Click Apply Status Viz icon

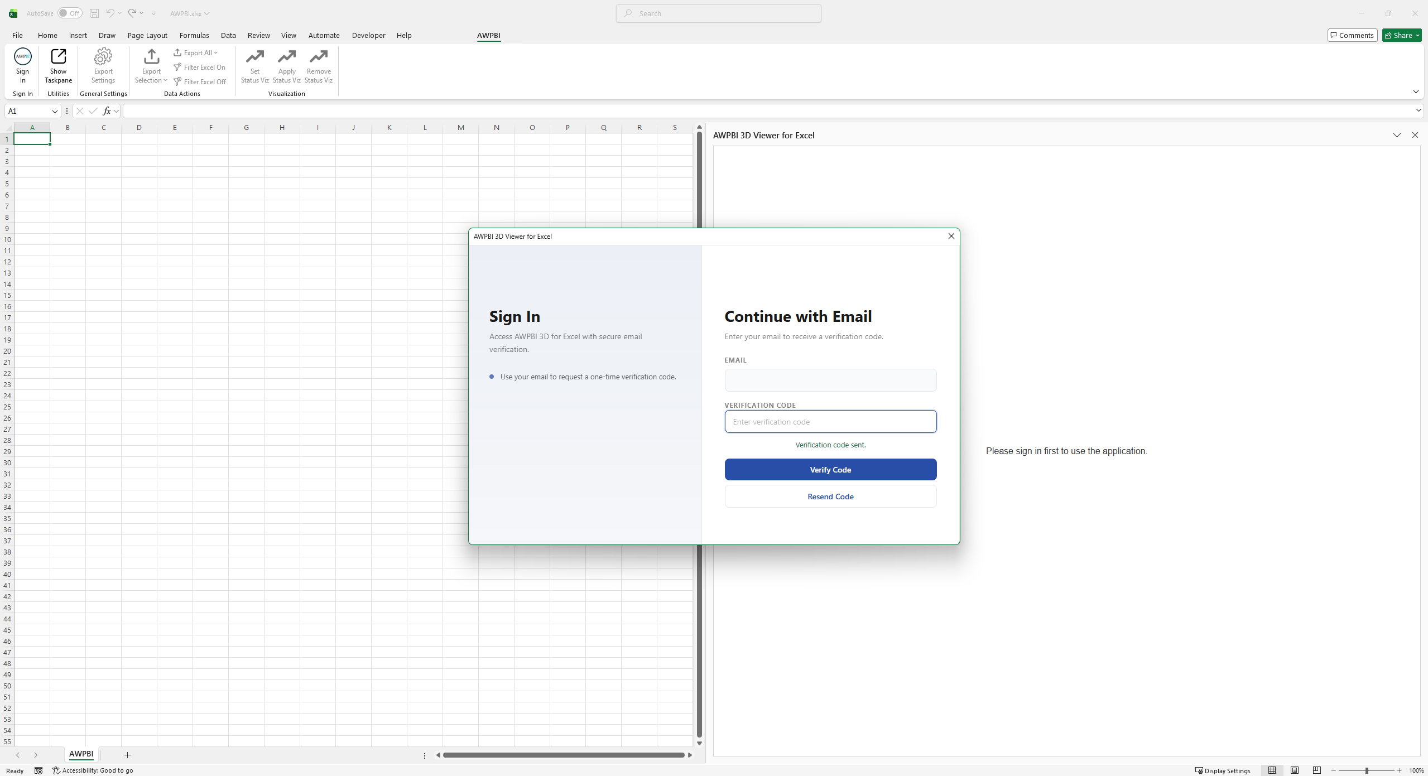pyautogui.click(x=287, y=56)
